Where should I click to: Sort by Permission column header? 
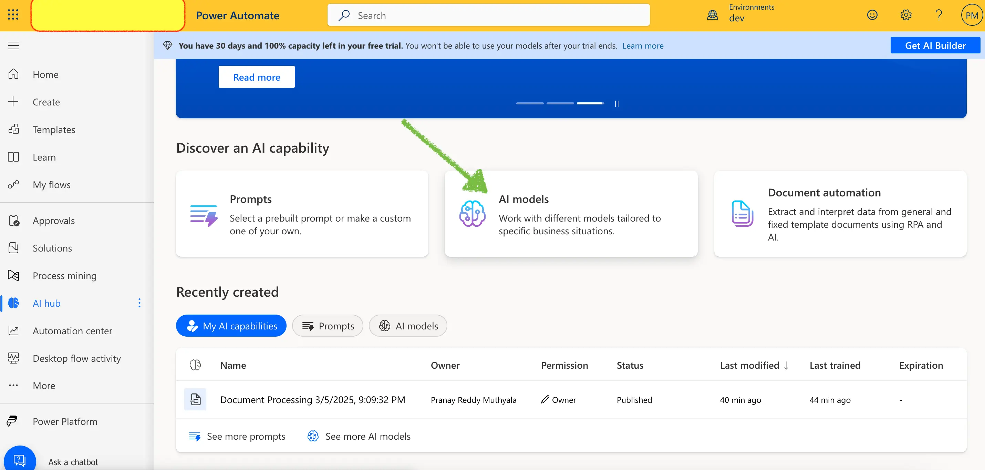pyautogui.click(x=564, y=365)
